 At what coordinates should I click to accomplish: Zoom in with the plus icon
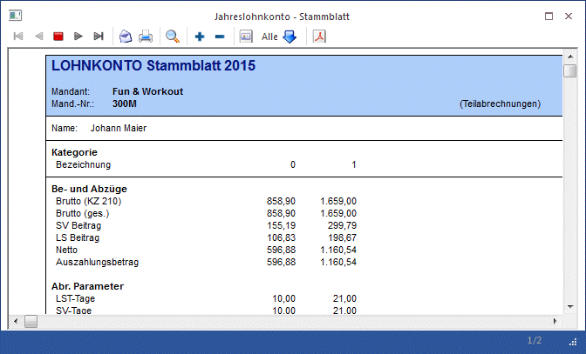[x=200, y=37]
